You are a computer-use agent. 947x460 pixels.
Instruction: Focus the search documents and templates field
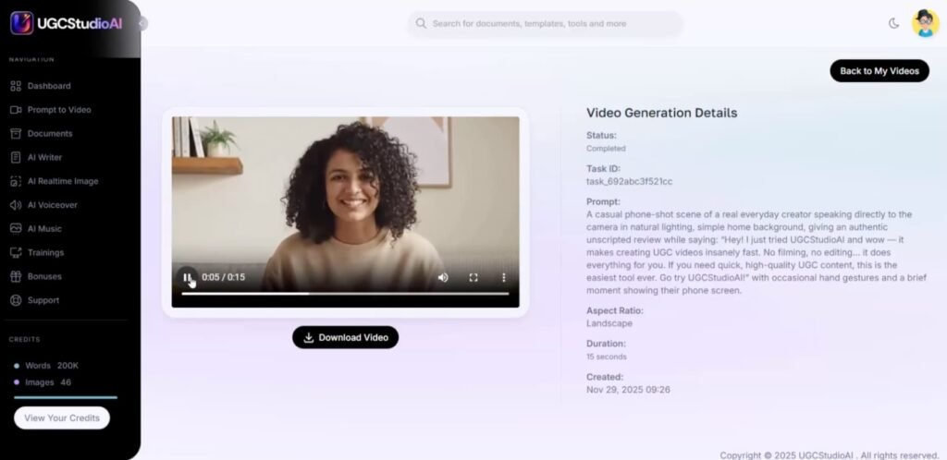pos(546,23)
